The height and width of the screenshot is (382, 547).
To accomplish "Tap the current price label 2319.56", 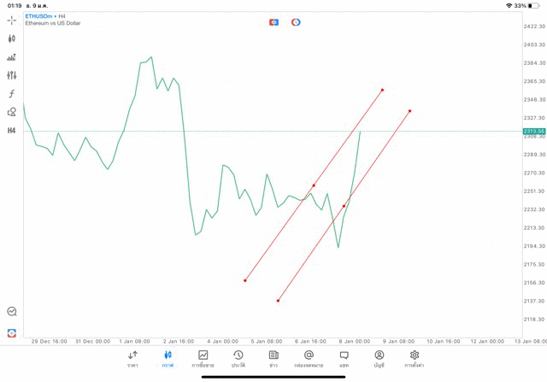I will [534, 131].
